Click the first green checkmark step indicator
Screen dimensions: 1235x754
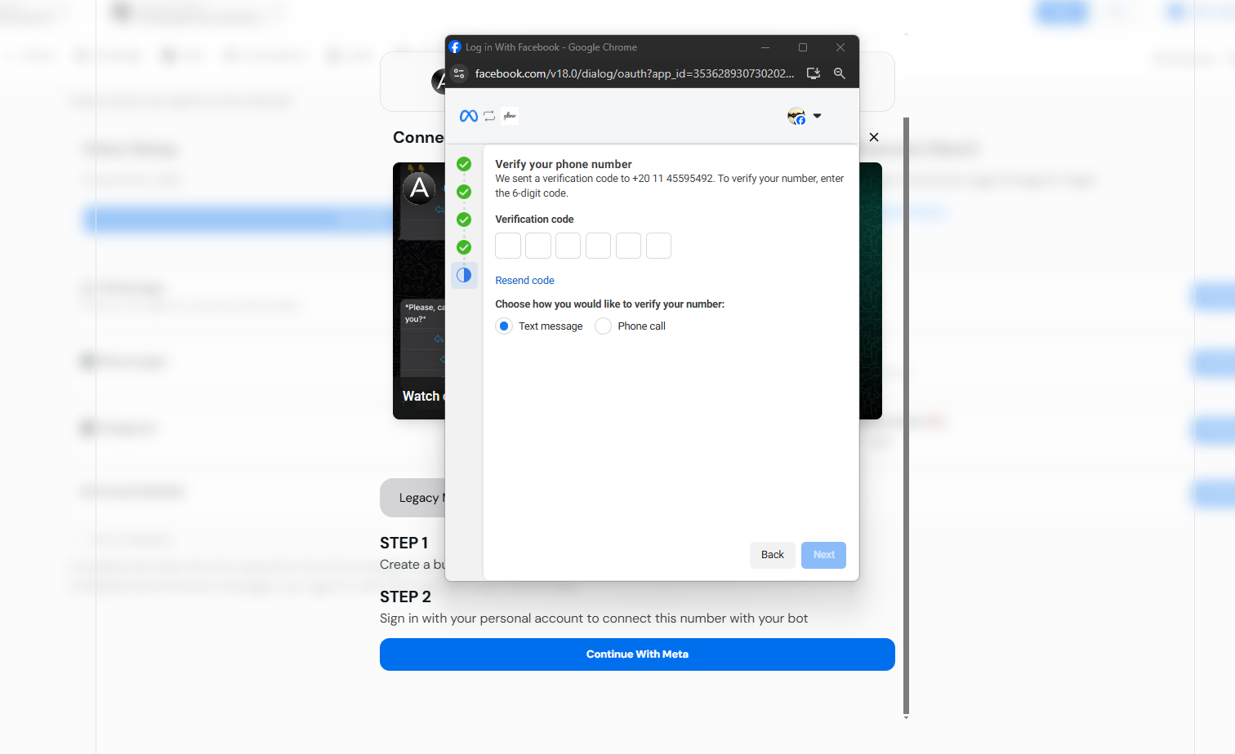pos(464,164)
